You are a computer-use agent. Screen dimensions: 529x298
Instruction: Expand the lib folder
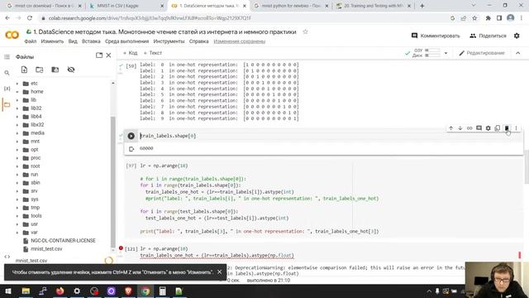tap(17, 100)
